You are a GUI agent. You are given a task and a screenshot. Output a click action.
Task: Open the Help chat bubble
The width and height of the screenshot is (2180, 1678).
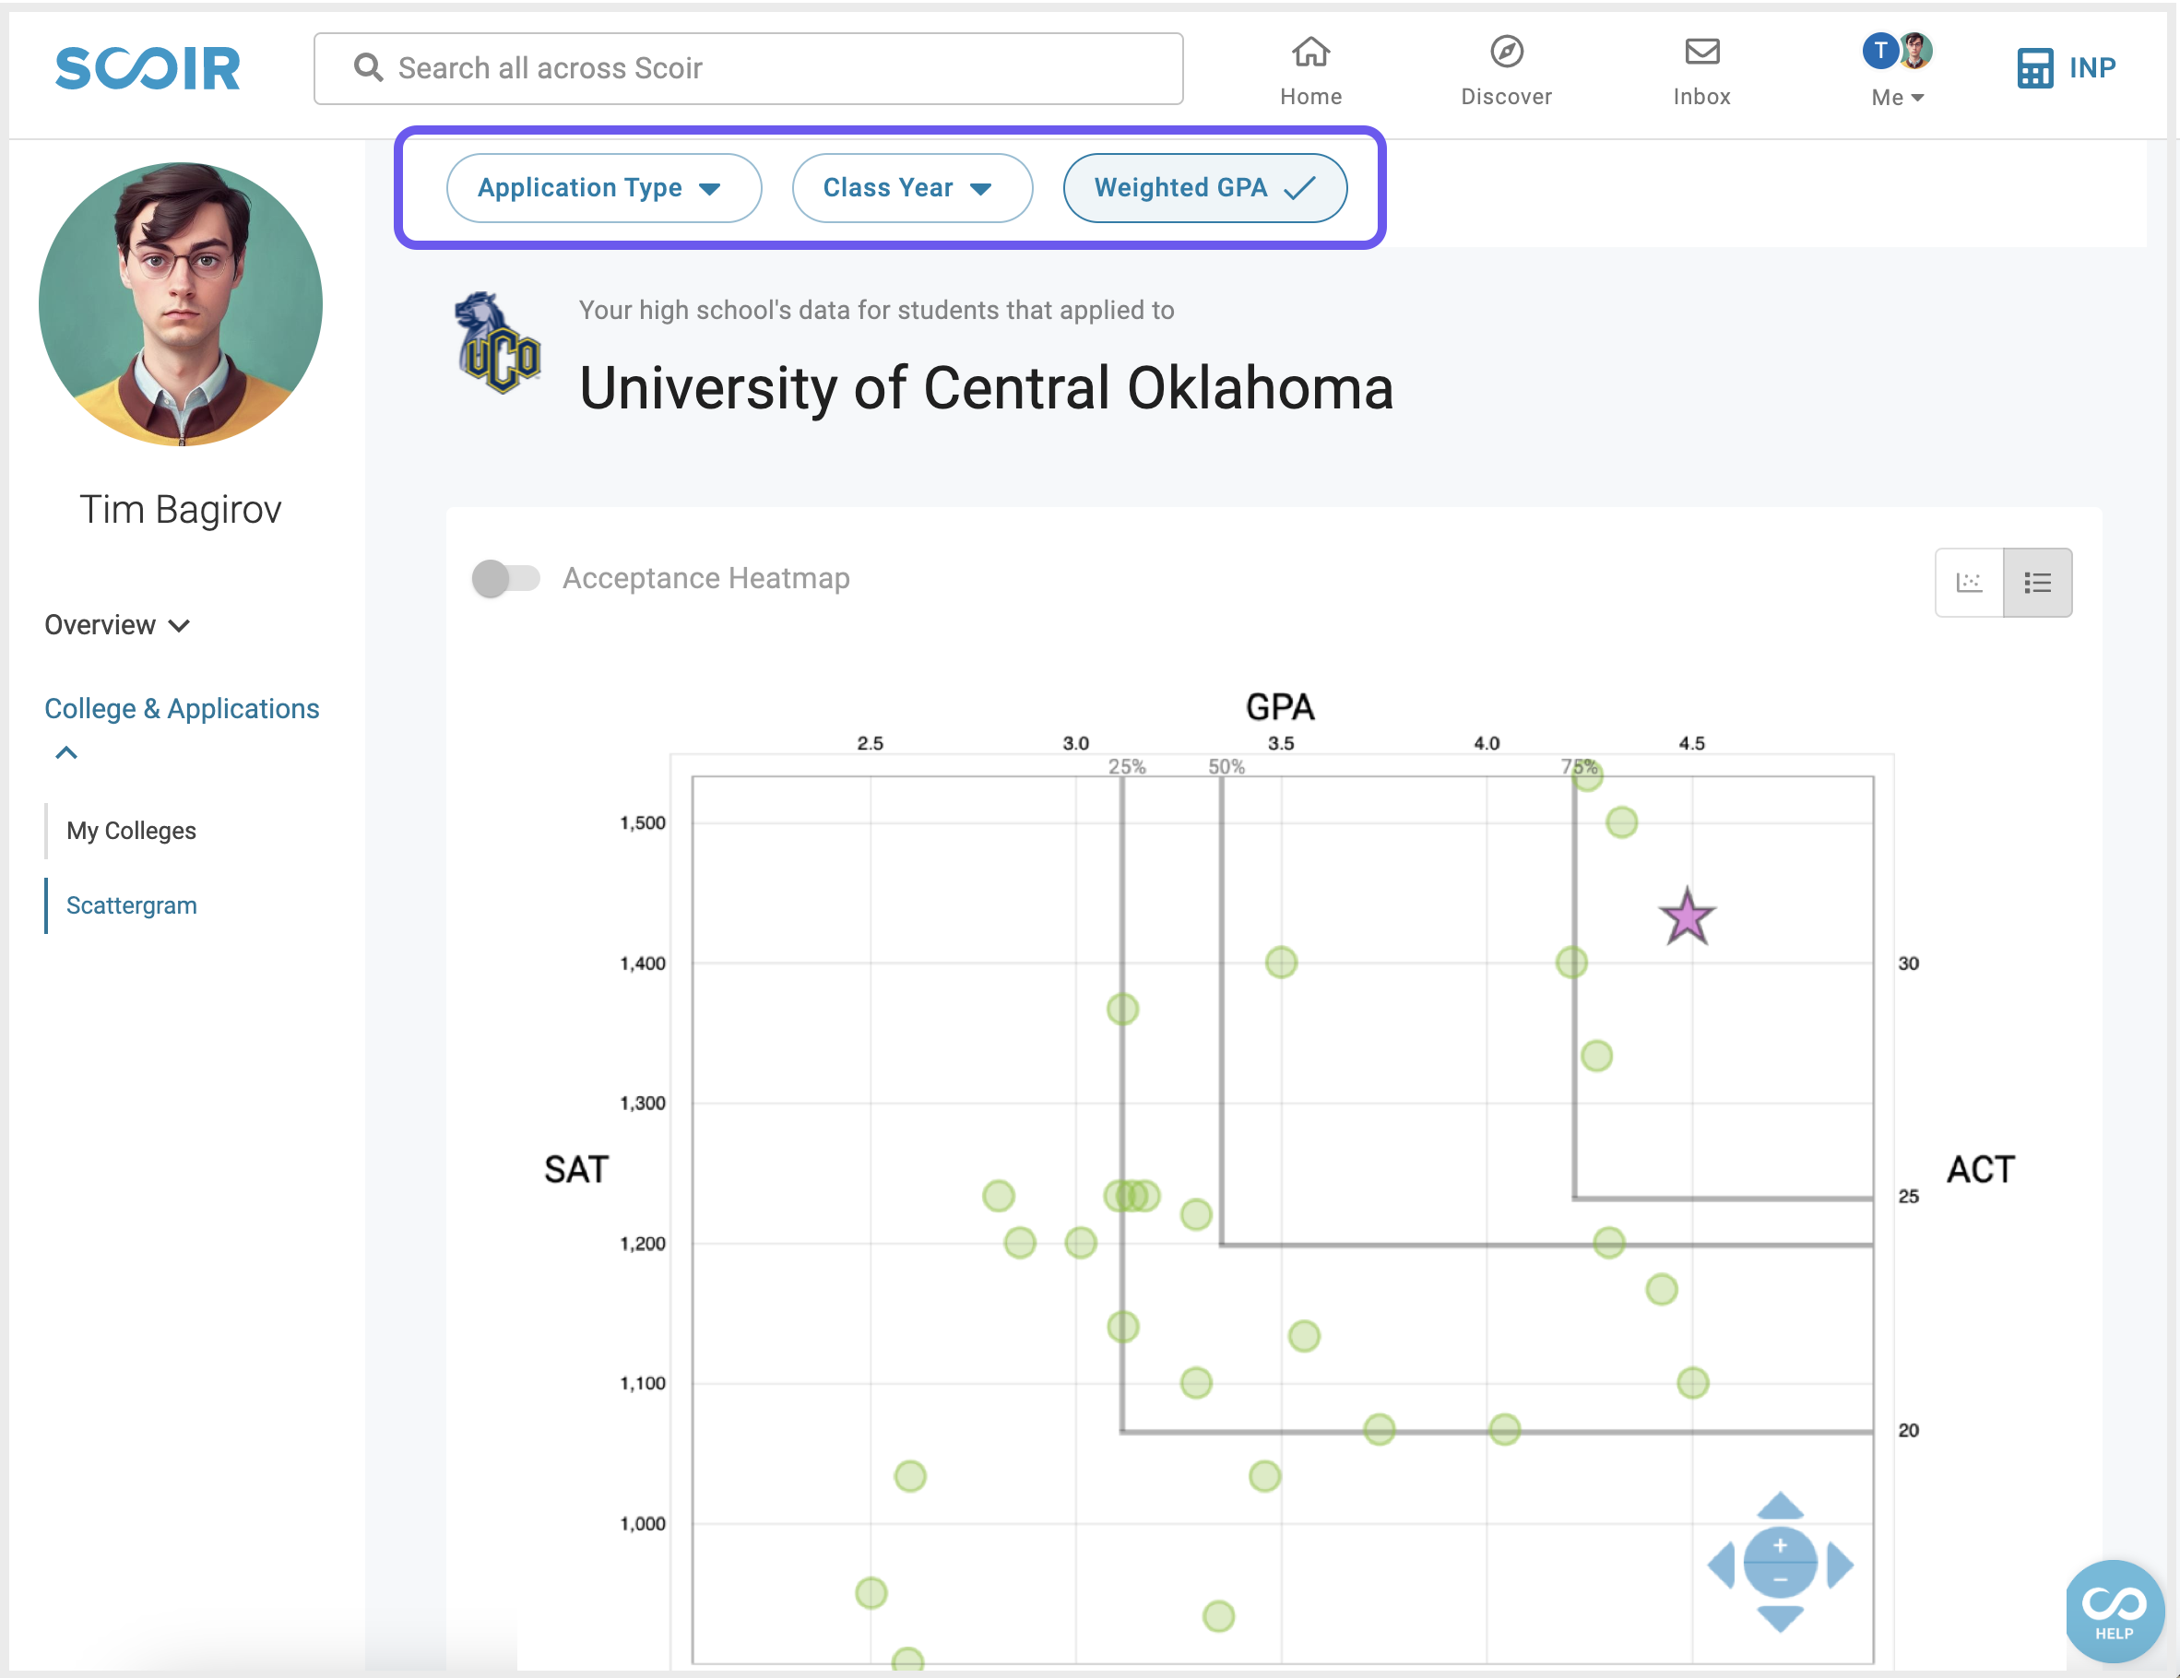pos(2115,1611)
